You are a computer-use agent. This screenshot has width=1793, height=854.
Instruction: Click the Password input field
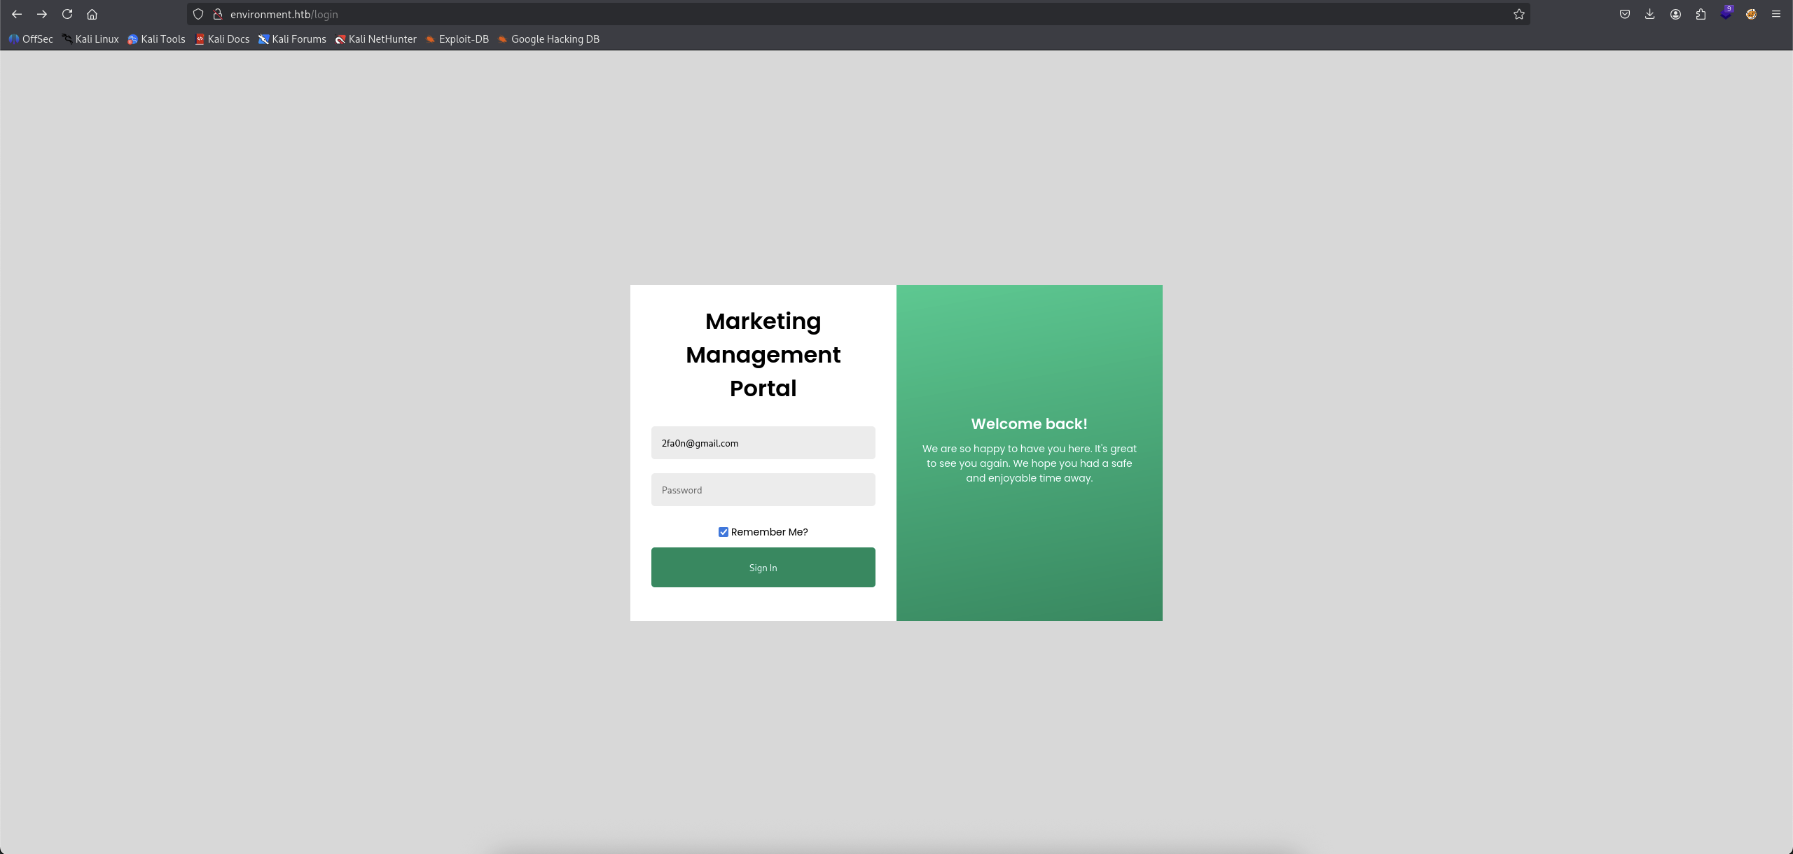763,490
